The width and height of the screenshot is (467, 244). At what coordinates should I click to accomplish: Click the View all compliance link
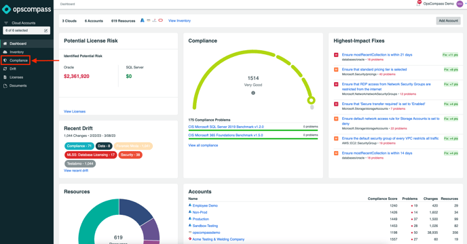(203, 145)
